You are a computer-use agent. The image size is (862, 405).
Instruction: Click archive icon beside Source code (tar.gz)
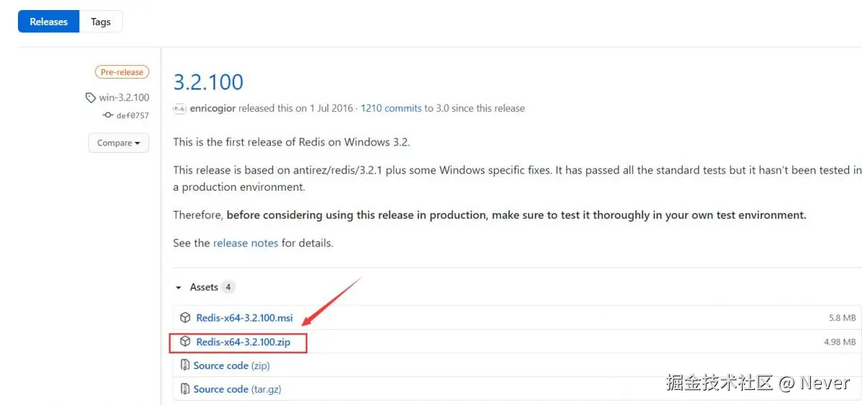pos(185,389)
